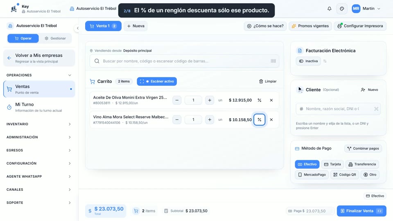Open Mi Turno section
The width and height of the screenshot is (393, 221).
(x=39, y=107)
